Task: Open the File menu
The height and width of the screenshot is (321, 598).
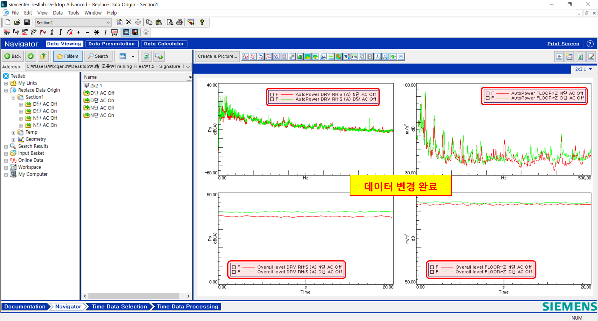Action: (x=15, y=13)
